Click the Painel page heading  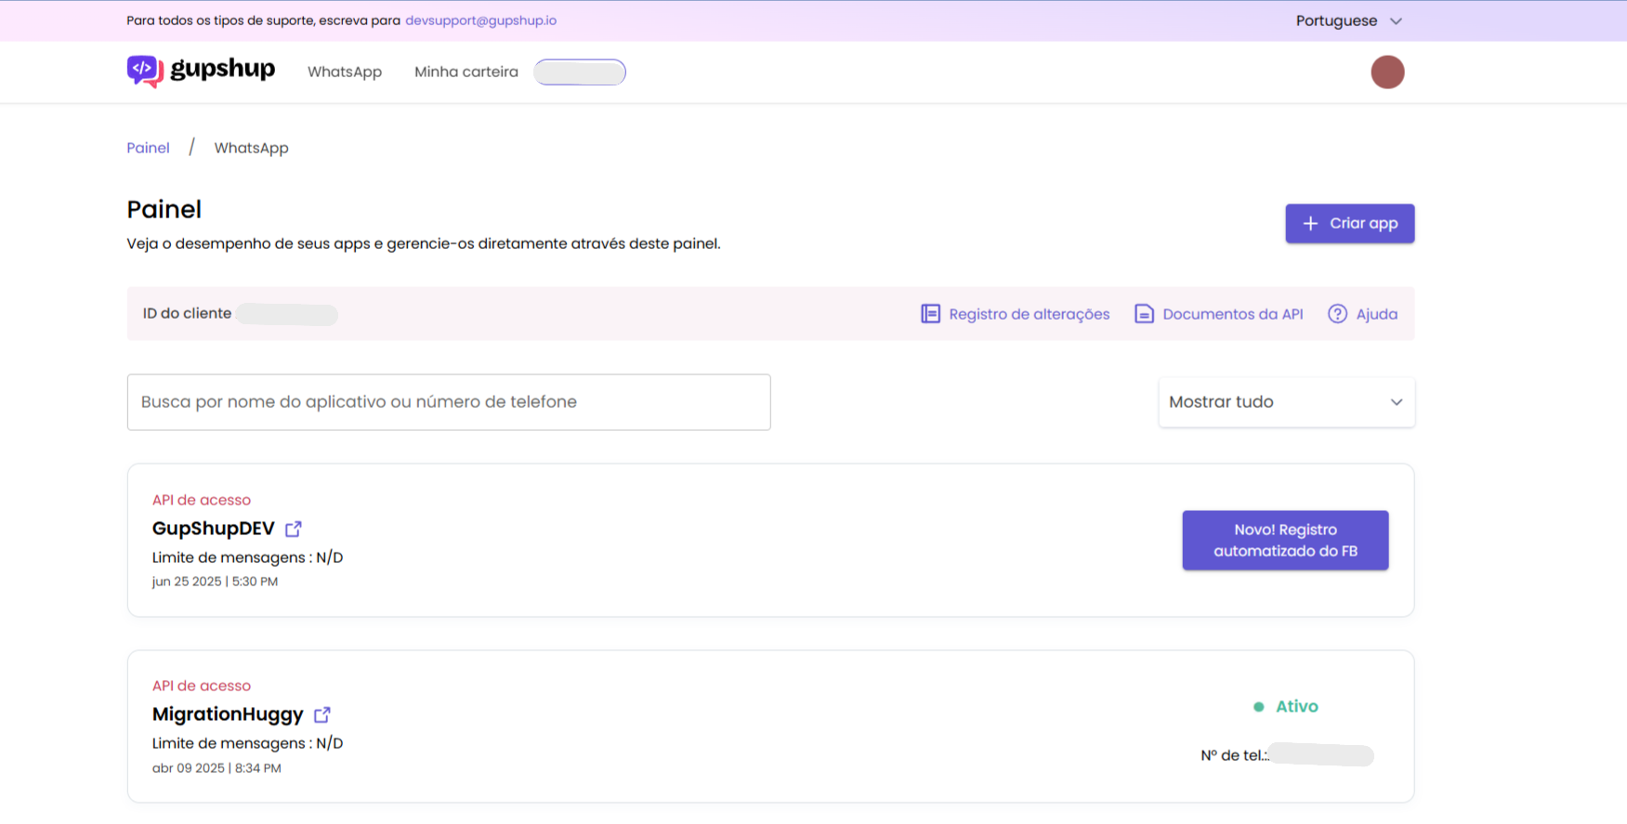coord(164,210)
